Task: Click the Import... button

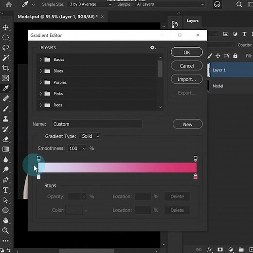Action: [187, 79]
